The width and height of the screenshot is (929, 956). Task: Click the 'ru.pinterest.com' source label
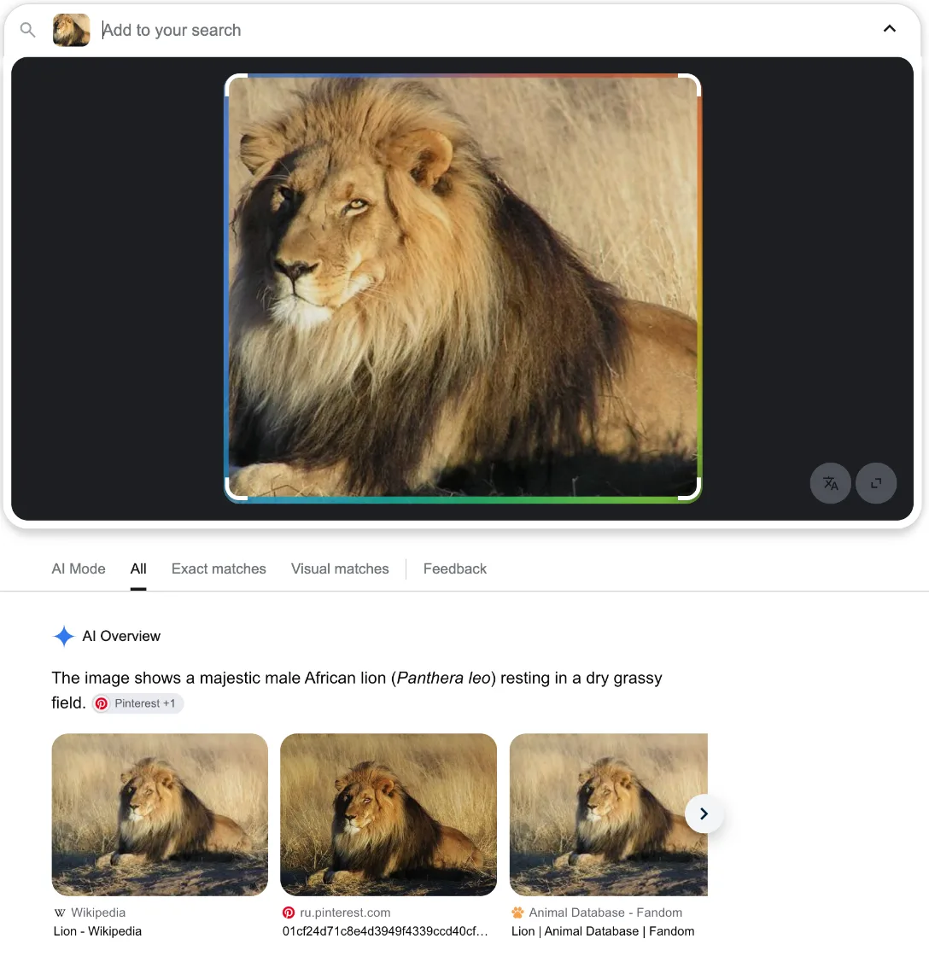(x=345, y=912)
